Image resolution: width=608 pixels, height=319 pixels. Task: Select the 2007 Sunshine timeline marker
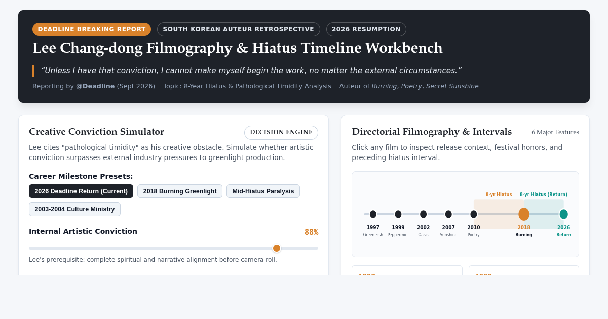(448, 214)
